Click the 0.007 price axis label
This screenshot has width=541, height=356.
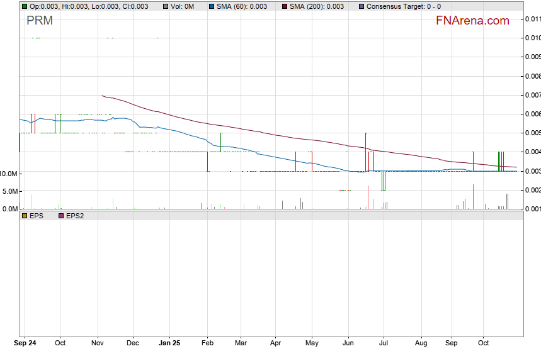pos(533,95)
